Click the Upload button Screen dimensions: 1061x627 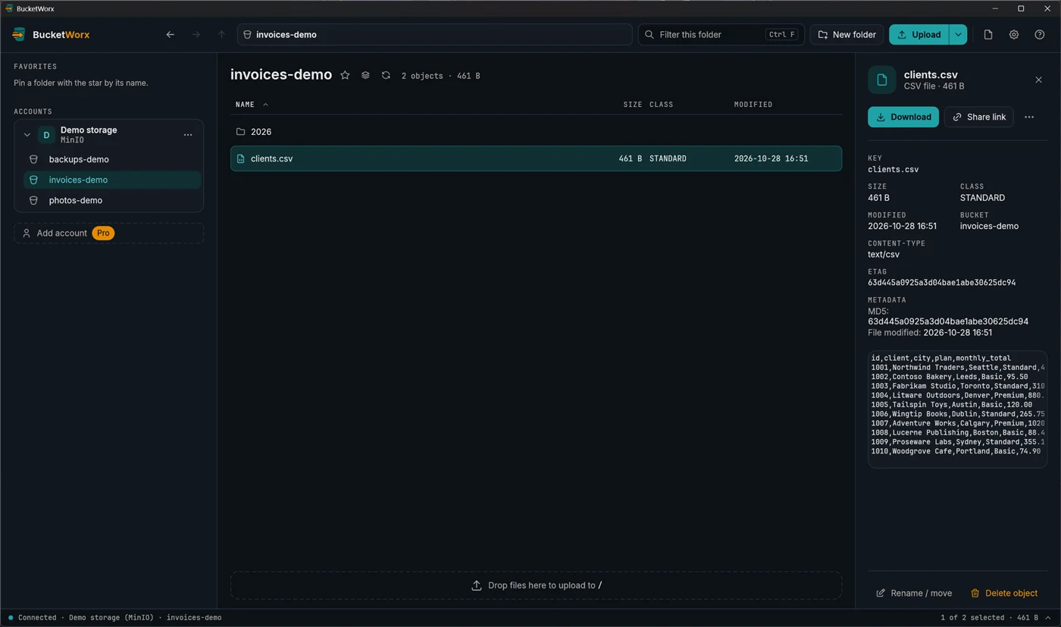pyautogui.click(x=919, y=34)
